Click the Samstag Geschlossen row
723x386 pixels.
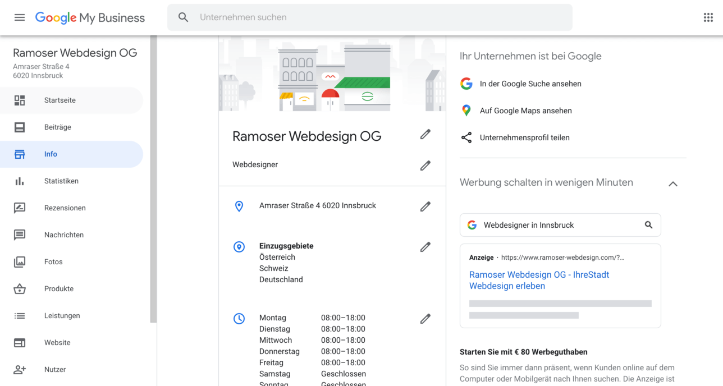313,374
